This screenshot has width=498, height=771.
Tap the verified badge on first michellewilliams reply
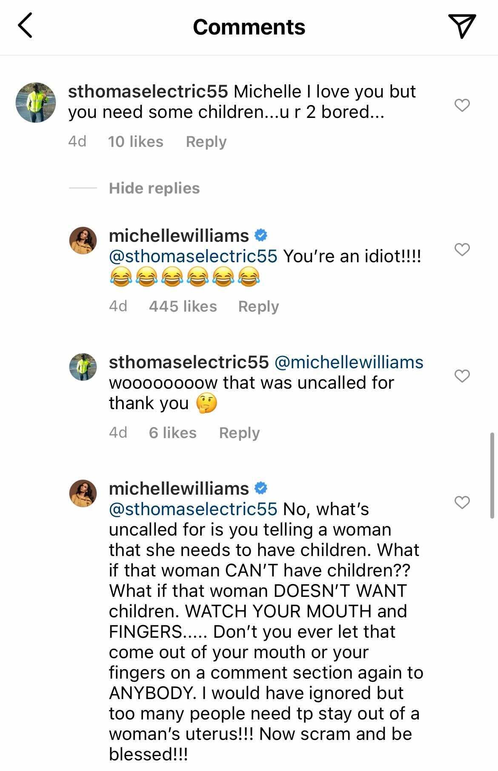click(260, 235)
